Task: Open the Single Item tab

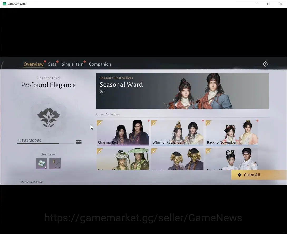Action: click(72, 64)
